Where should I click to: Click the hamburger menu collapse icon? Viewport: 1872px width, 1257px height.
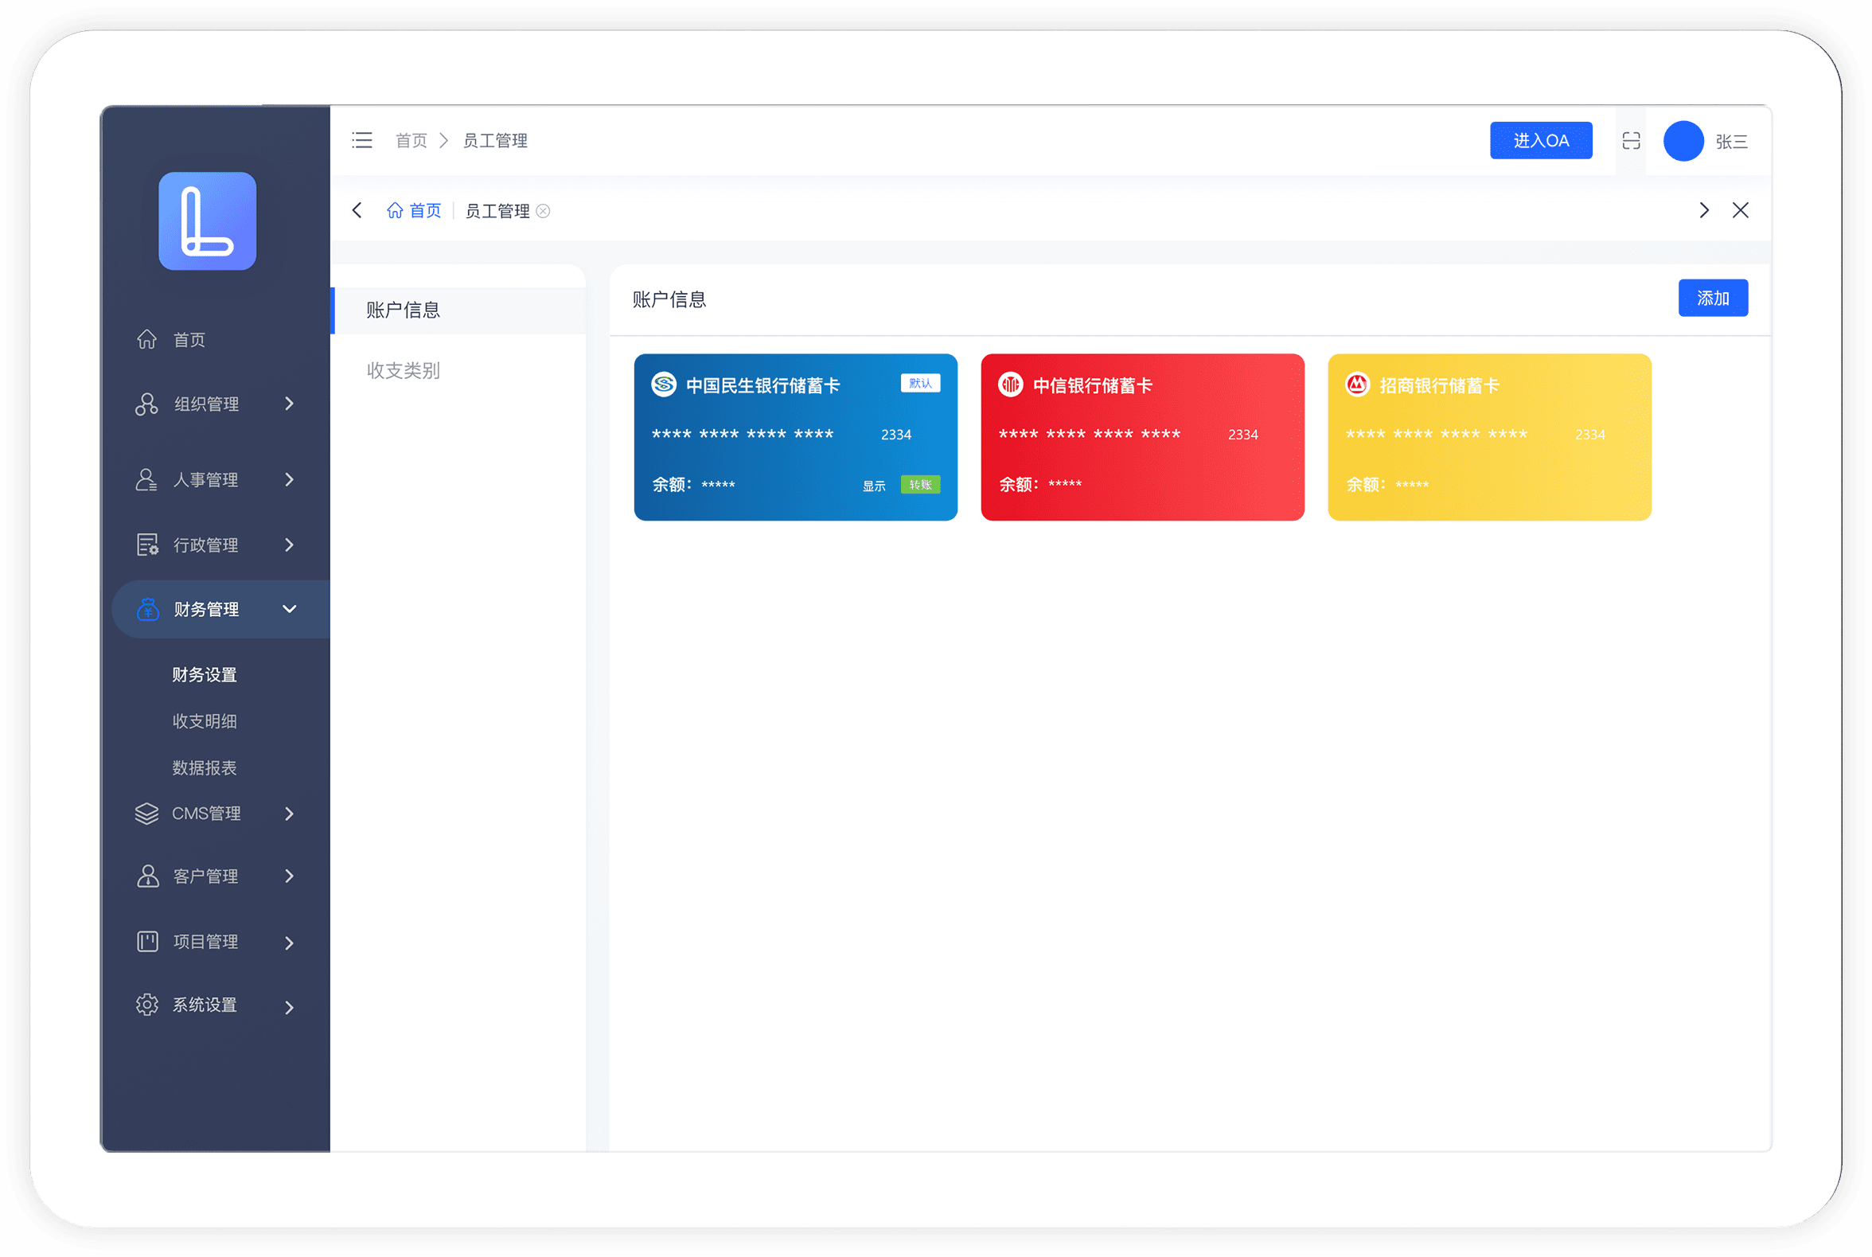362,140
